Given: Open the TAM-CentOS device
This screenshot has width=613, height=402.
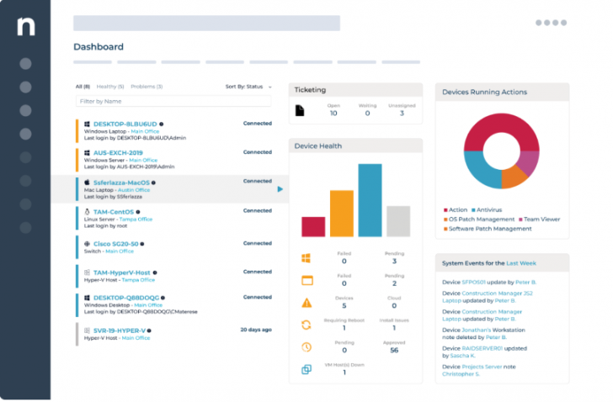Looking at the screenshot, I should click(114, 212).
